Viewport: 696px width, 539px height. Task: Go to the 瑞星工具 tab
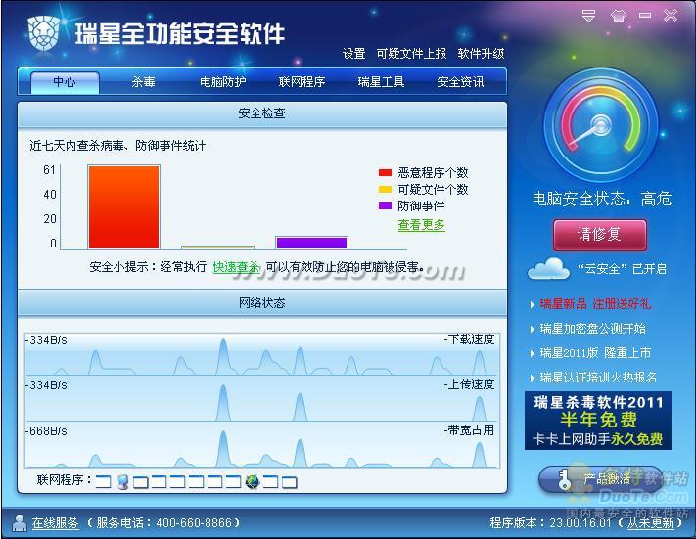381,82
